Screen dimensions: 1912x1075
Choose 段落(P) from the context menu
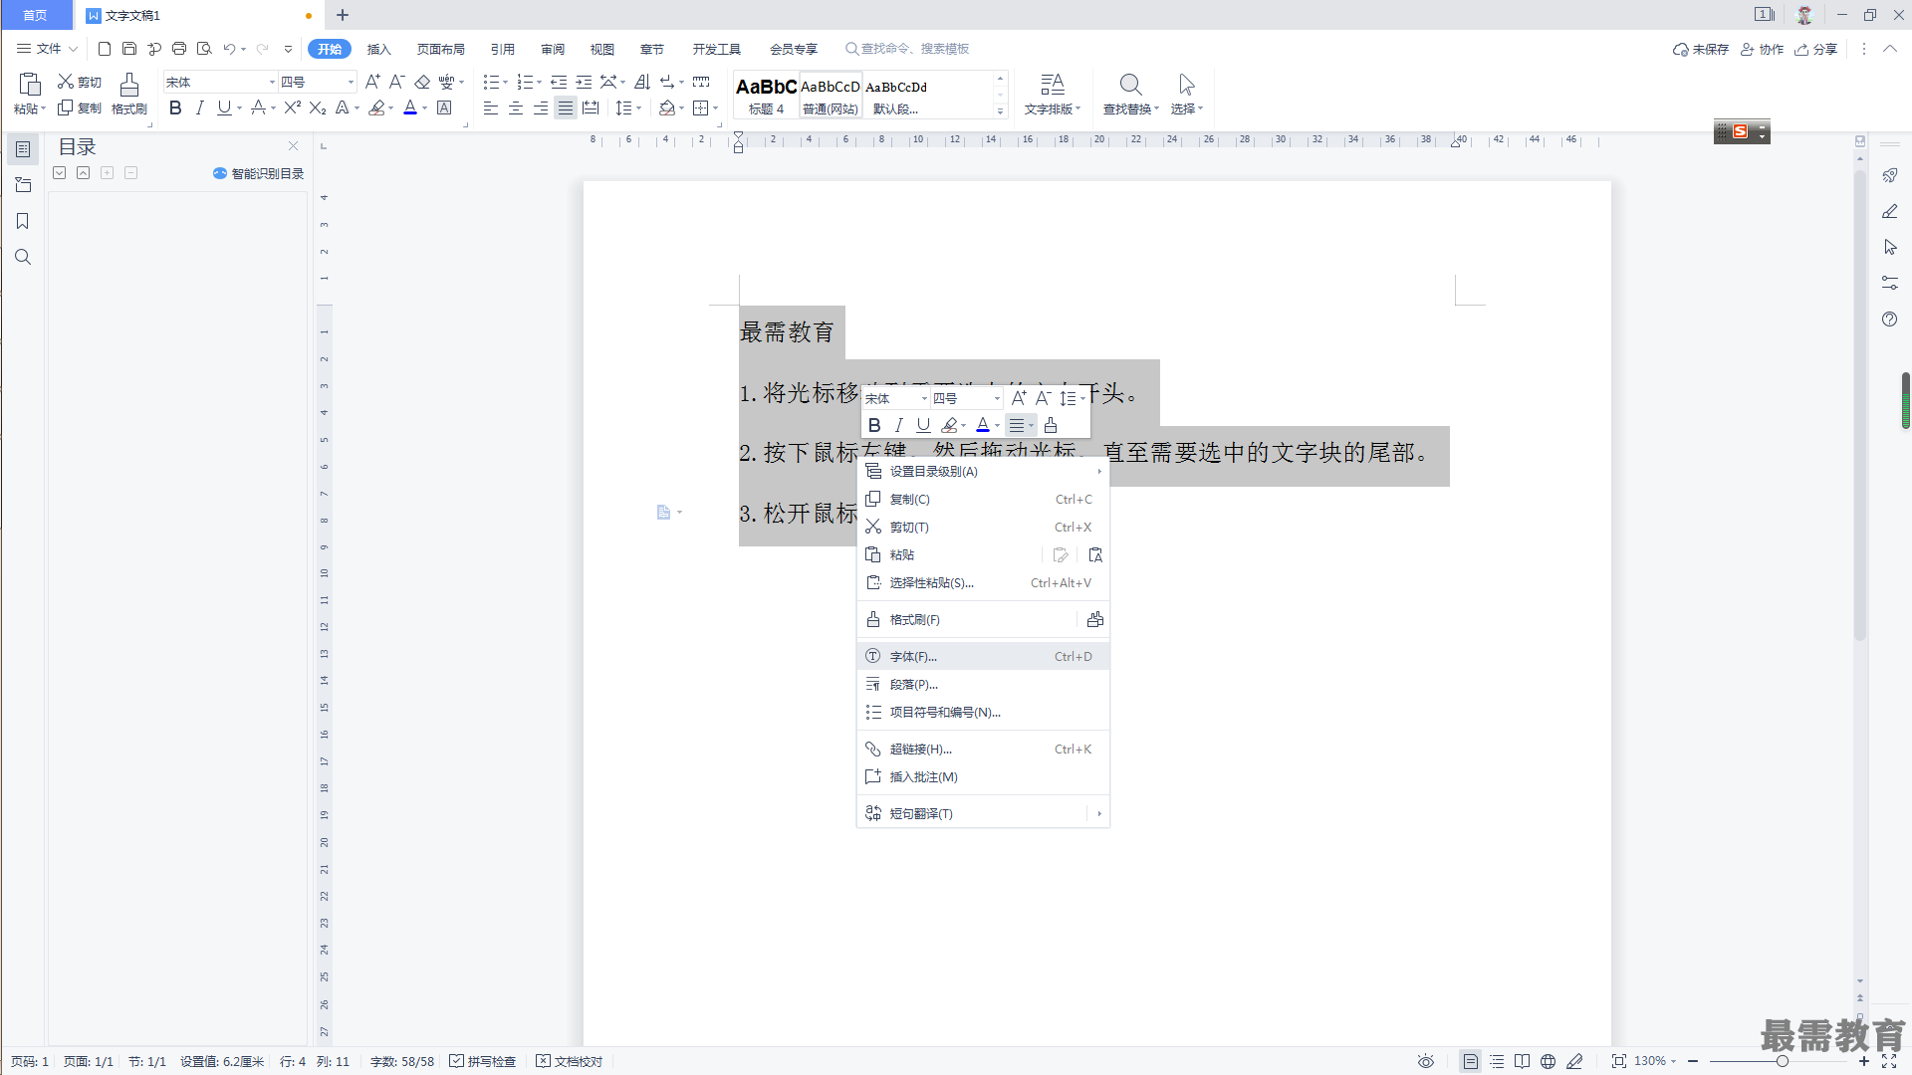coord(983,685)
